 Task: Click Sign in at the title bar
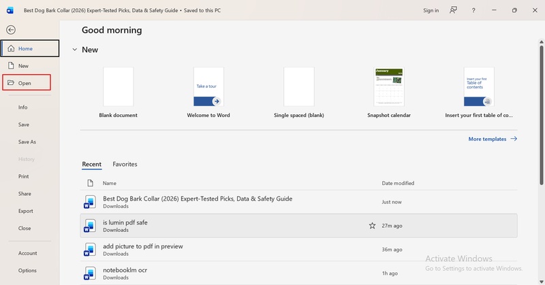click(431, 10)
